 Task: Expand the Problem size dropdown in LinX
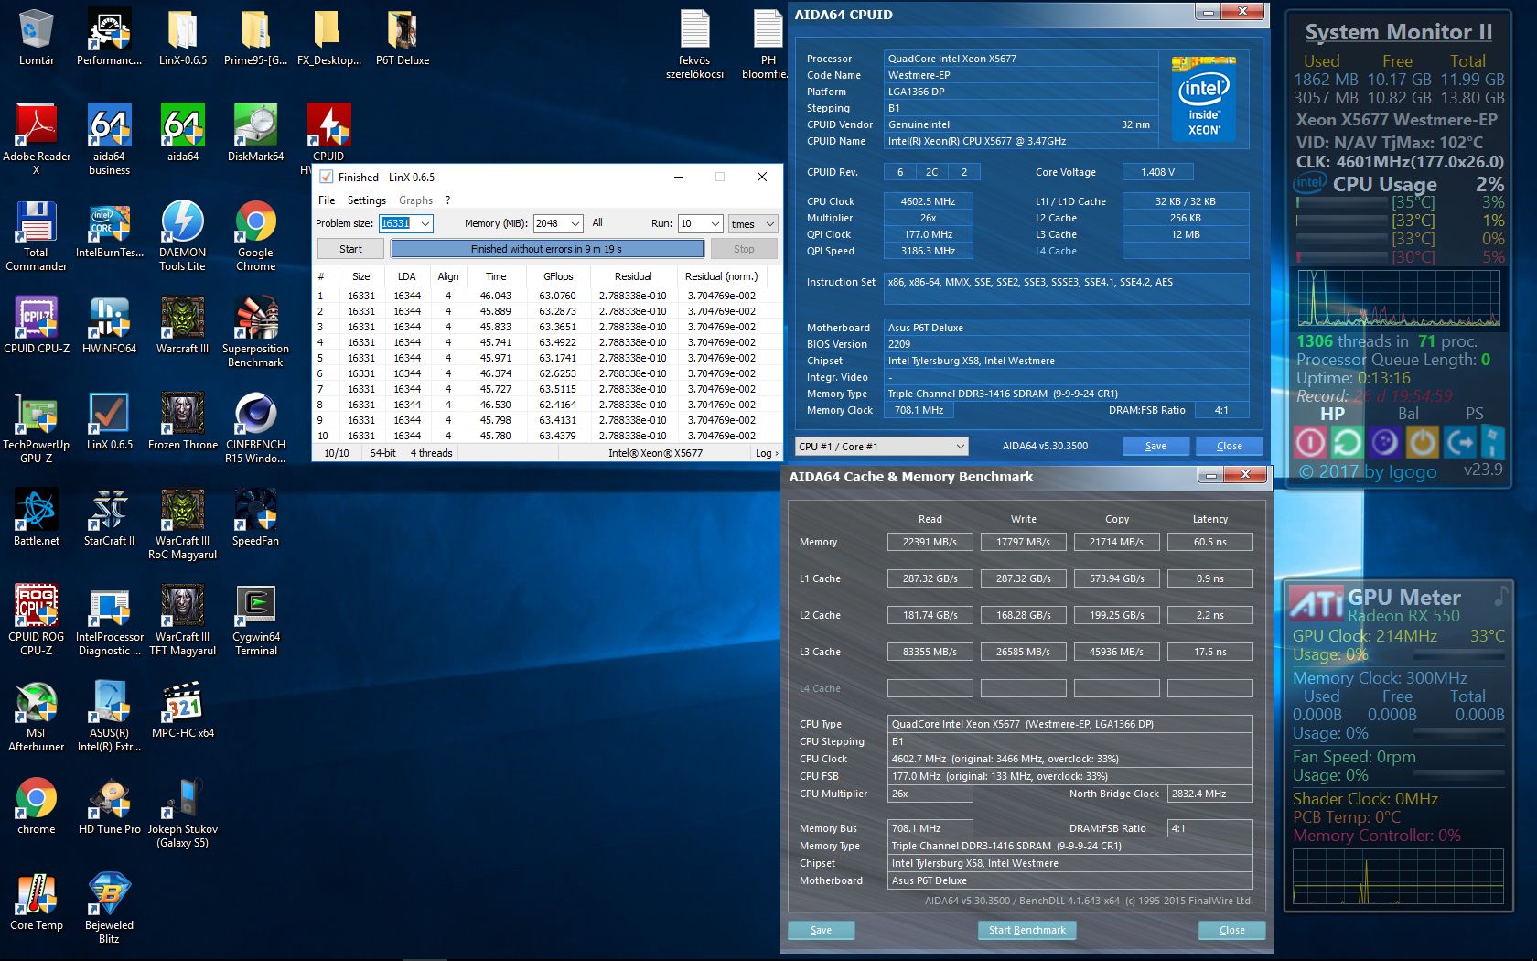point(425,223)
